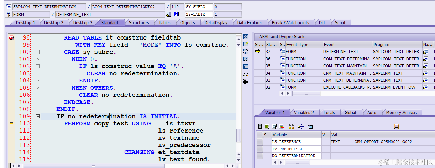Open the Structures tab
The width and height of the screenshot is (435, 168).
pos(139,23)
